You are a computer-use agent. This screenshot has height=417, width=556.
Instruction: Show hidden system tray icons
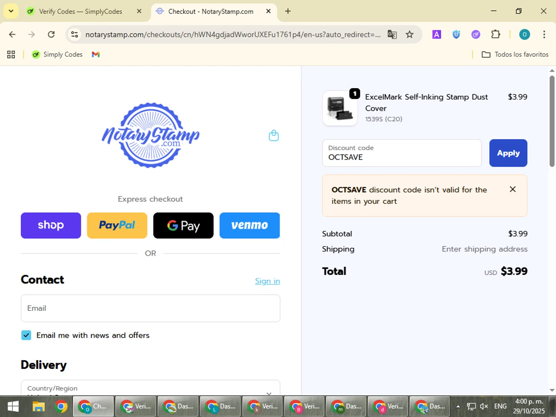458,407
